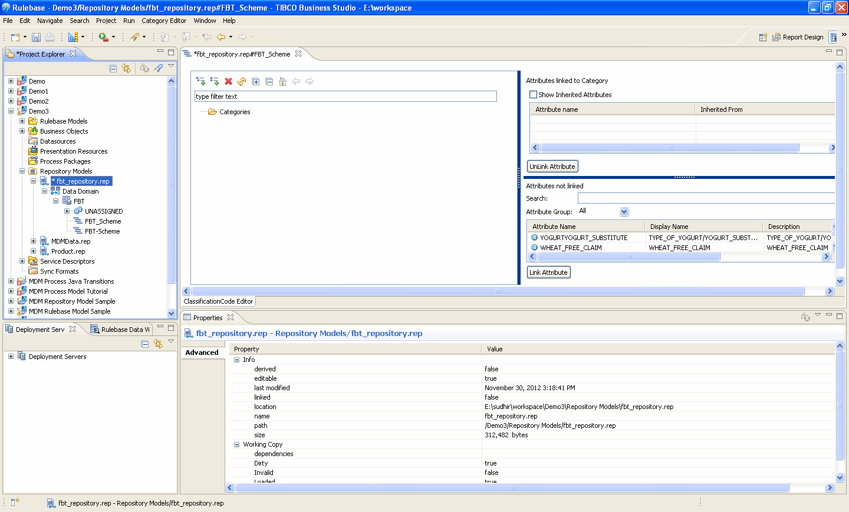Click the yellow Back navigation arrow
The width and height of the screenshot is (849, 512).
221,37
